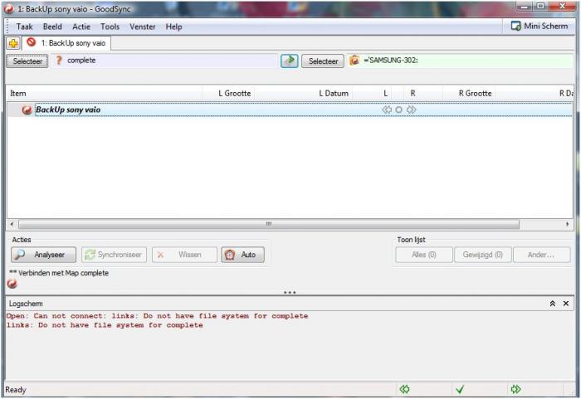Click second log line 'links: Do not have'
The height and width of the screenshot is (399, 581).
(105, 325)
